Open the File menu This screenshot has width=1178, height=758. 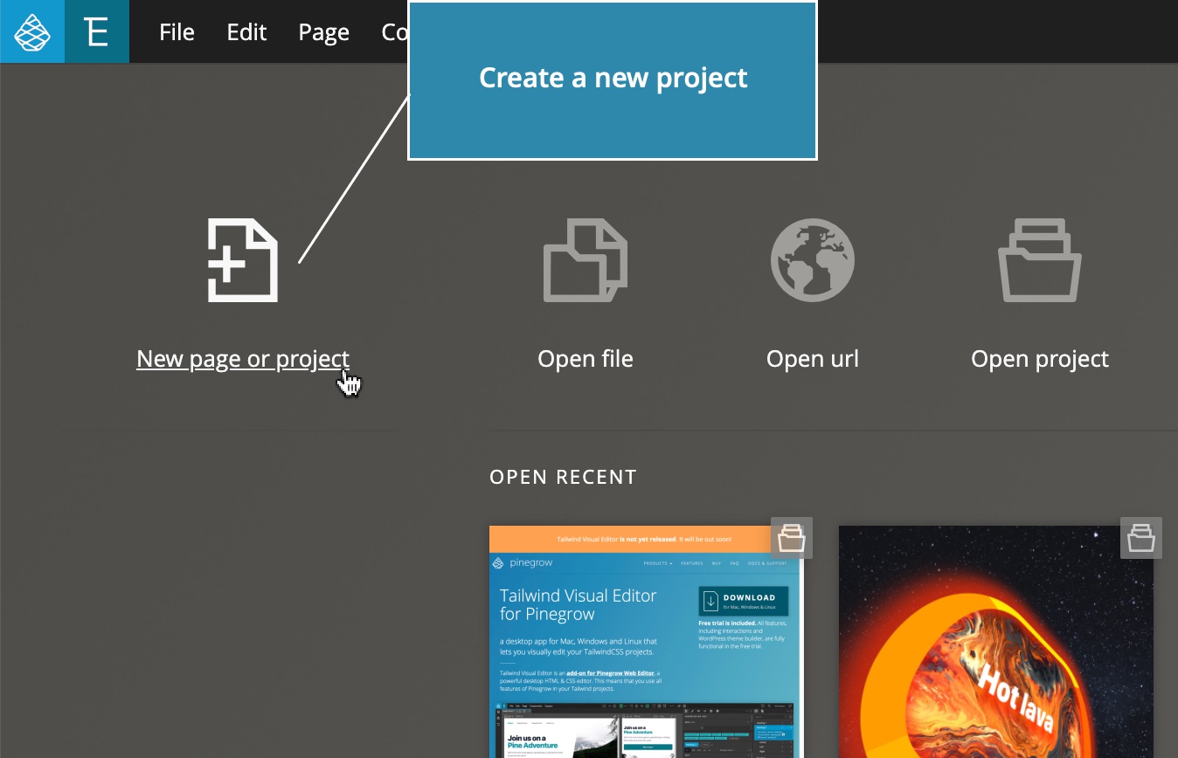(177, 32)
